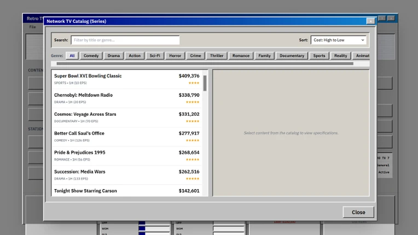The width and height of the screenshot is (418, 235).
Task: Choose the Reality genre button
Action: tap(340, 56)
